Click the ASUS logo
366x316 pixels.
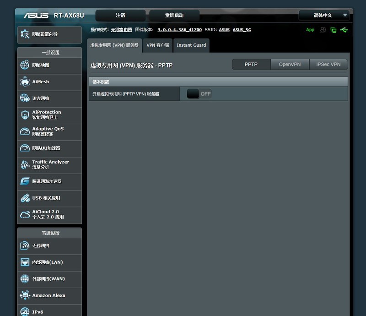point(36,16)
